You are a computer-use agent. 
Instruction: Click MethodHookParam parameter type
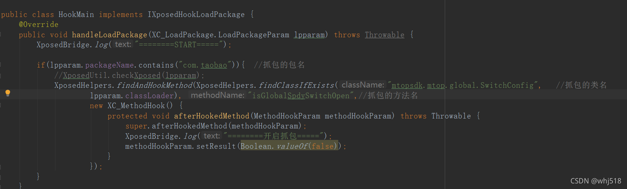click(287, 116)
